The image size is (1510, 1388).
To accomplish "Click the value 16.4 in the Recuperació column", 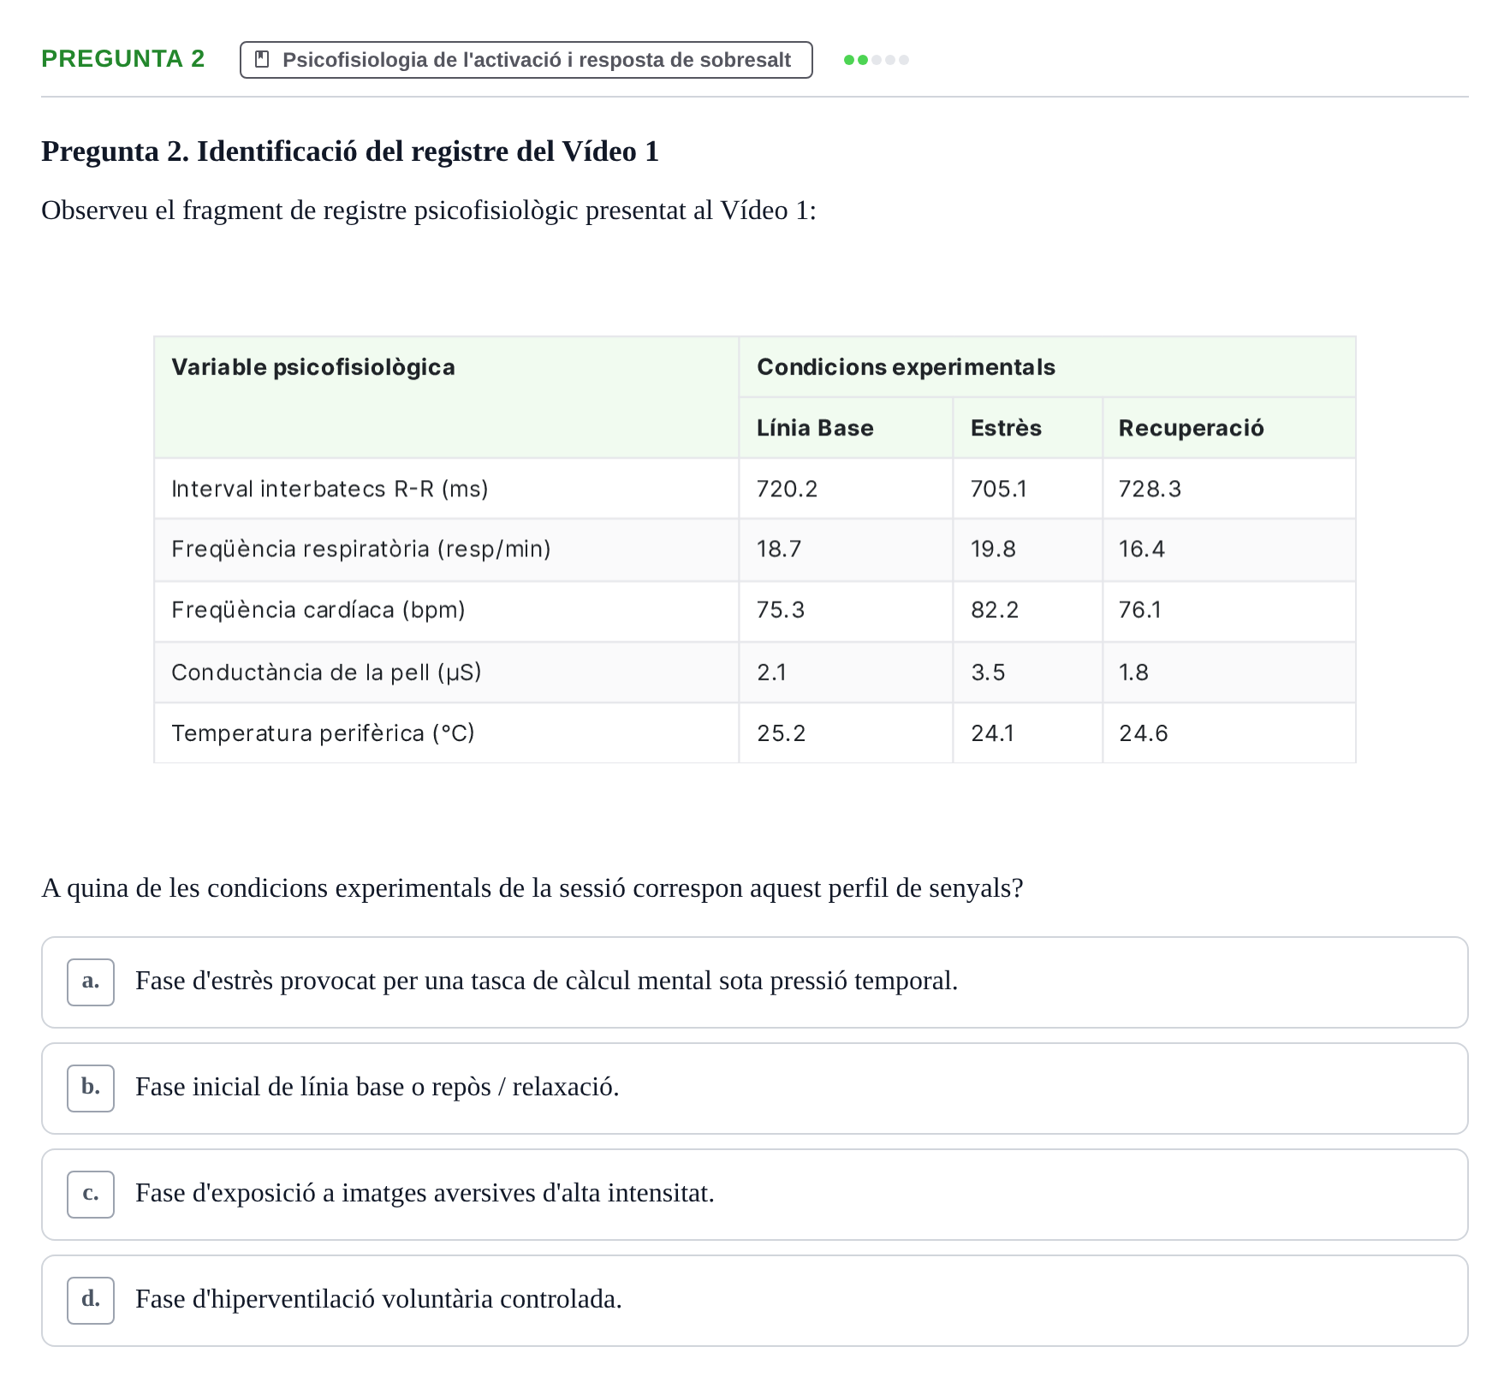I will (x=1141, y=549).
